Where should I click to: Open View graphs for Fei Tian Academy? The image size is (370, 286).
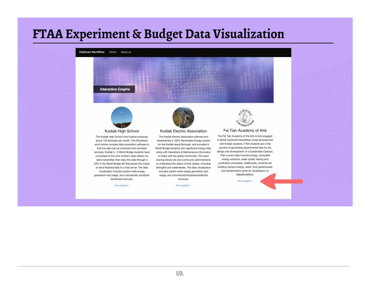[x=245, y=181]
